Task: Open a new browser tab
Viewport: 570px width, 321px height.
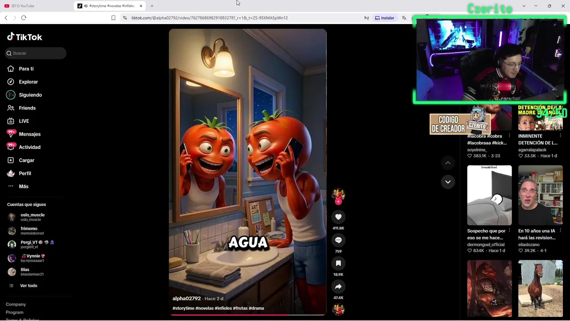Action: coord(152,6)
